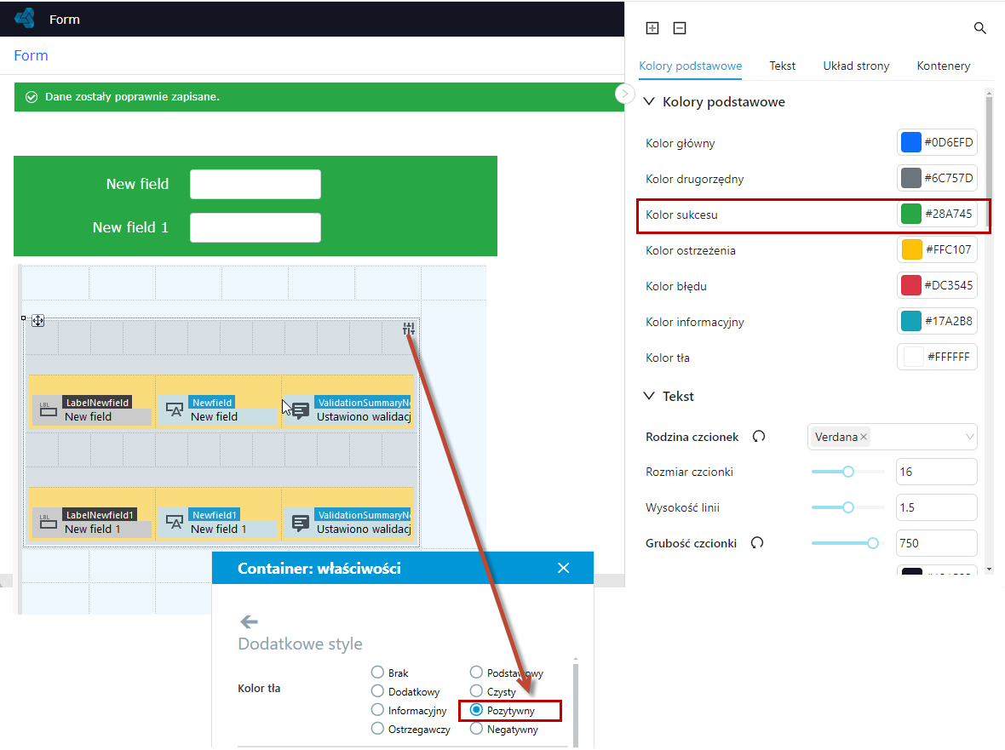1005x750 pixels.
Task: Adjust the Rozmiar czcionki slider handle
Action: point(848,472)
